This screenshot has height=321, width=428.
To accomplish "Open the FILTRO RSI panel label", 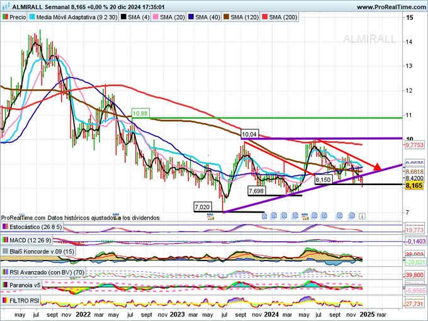I will coord(25,301).
